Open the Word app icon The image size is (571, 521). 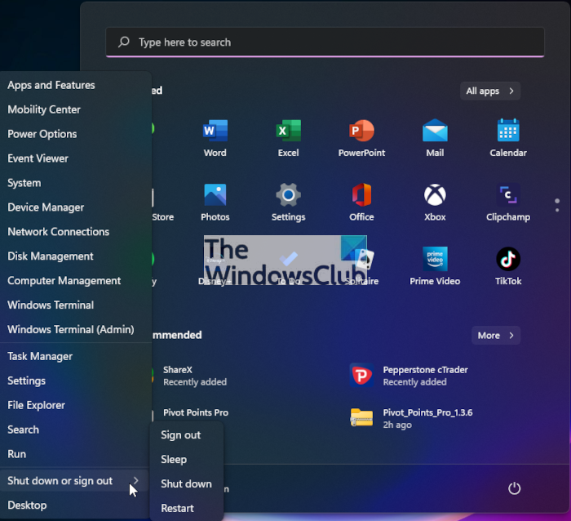click(x=215, y=131)
